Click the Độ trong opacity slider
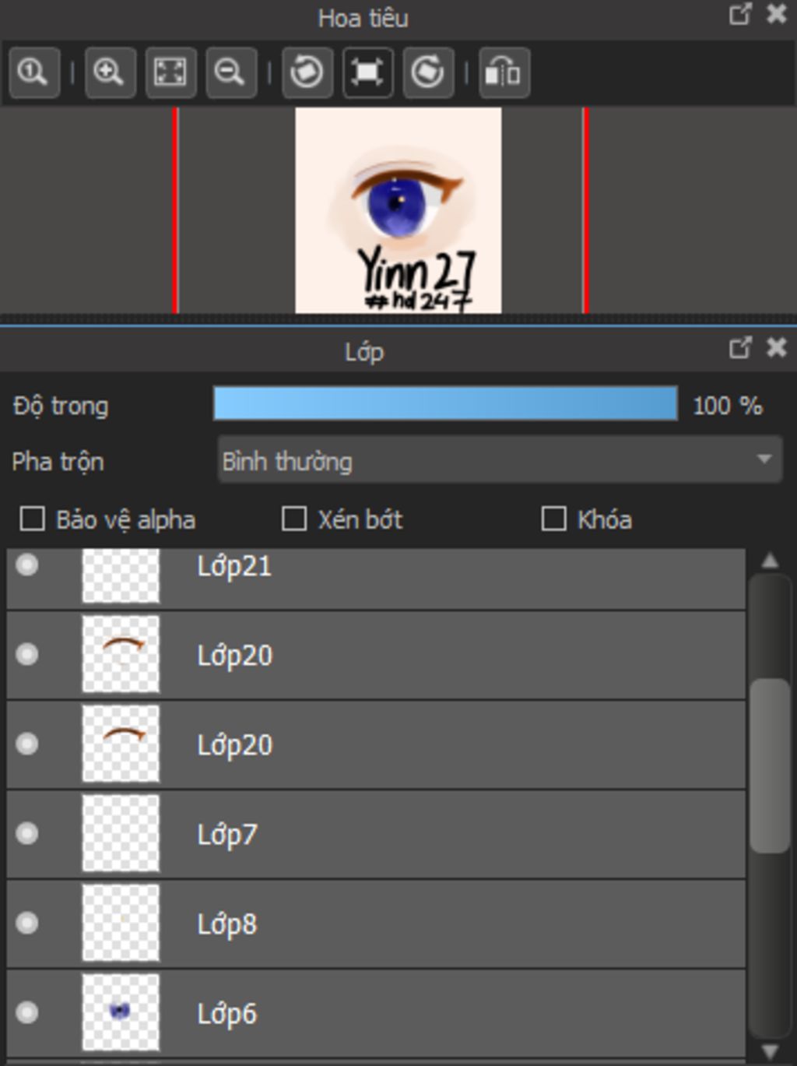This screenshot has width=797, height=1066. 445,405
